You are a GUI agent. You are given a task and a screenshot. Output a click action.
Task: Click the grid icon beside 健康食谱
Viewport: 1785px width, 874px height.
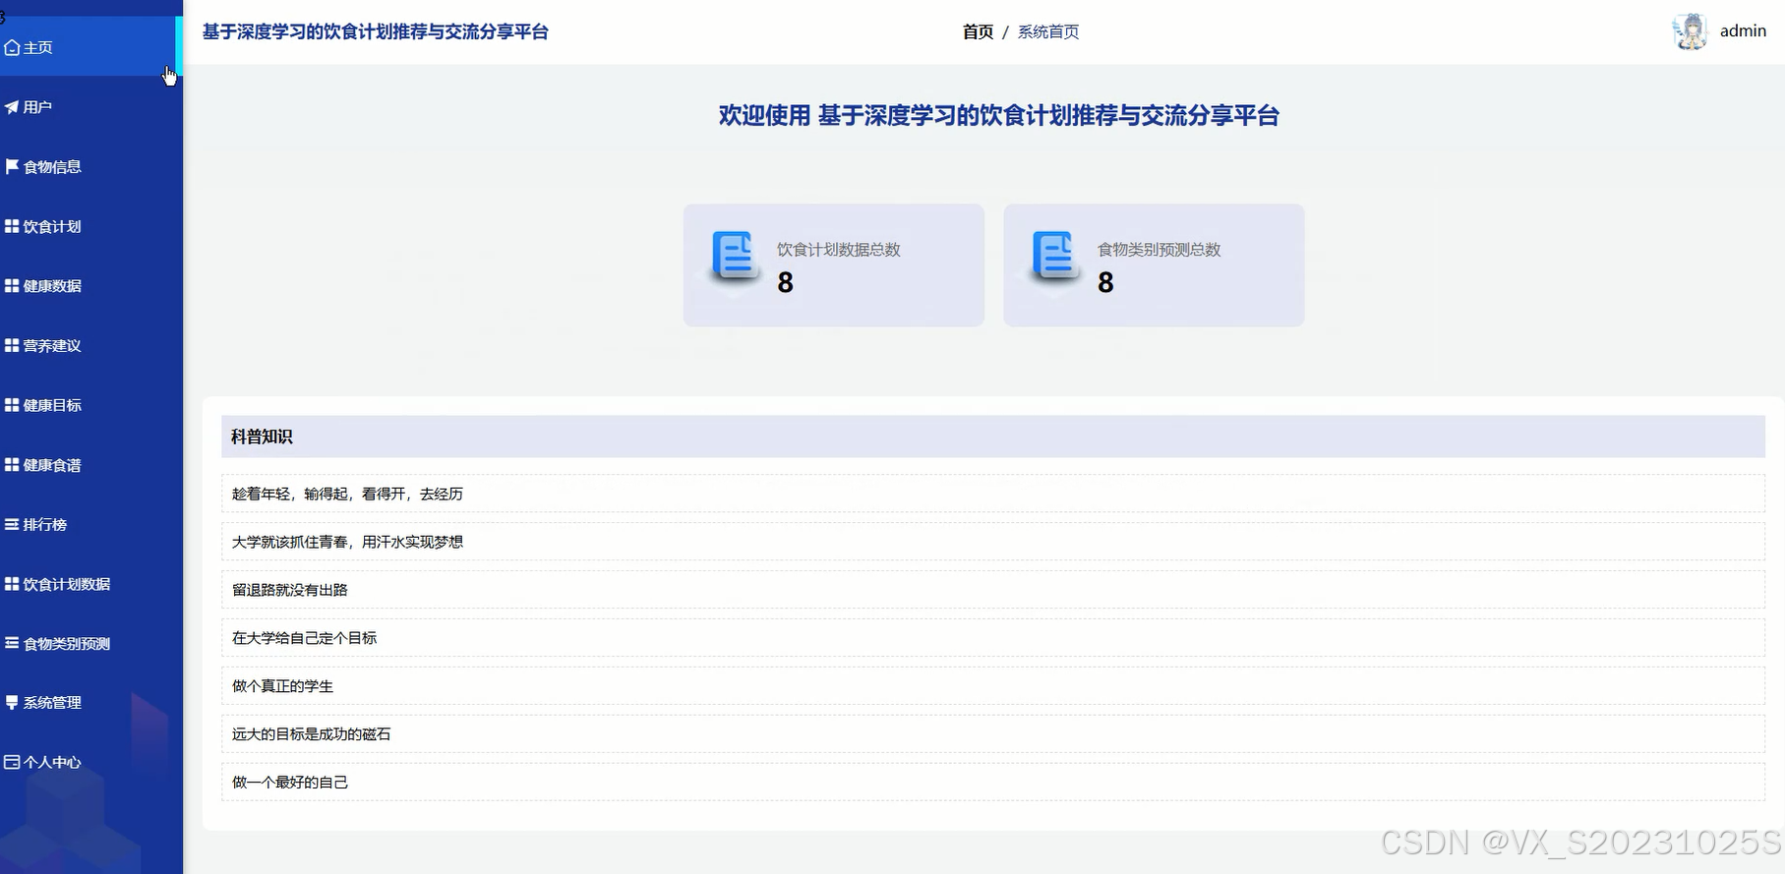(x=12, y=465)
